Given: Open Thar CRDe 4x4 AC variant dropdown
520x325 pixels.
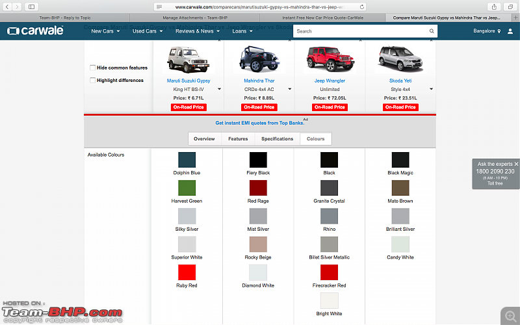Looking at the screenshot, I should (289, 89).
